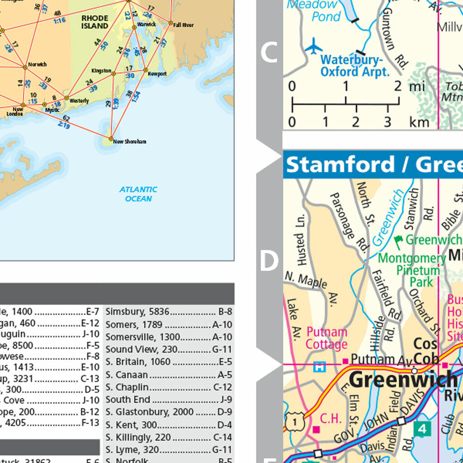
Task: Click the Somers, 1789 index entry
Action: pyautogui.click(x=169, y=325)
